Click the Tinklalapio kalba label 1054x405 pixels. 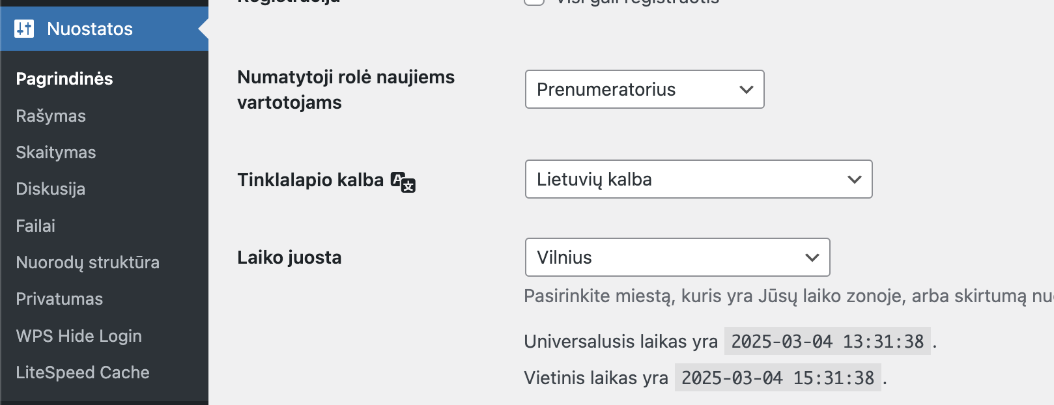[311, 180]
